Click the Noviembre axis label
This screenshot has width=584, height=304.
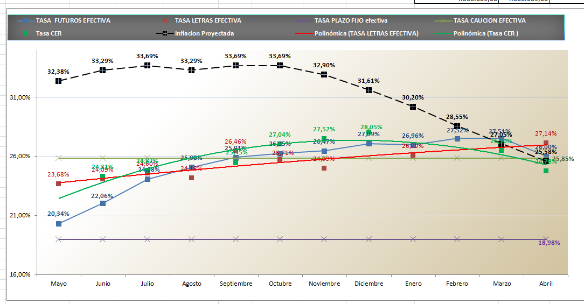(x=324, y=284)
